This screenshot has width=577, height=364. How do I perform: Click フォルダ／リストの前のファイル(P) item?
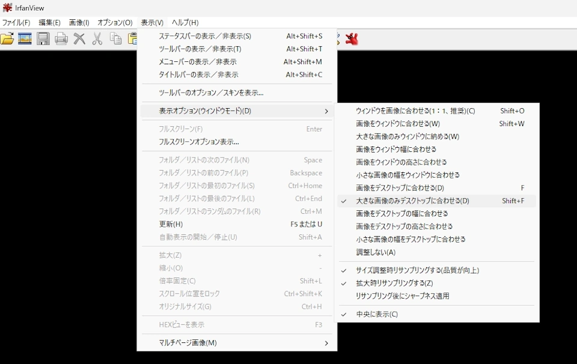[x=237, y=173]
